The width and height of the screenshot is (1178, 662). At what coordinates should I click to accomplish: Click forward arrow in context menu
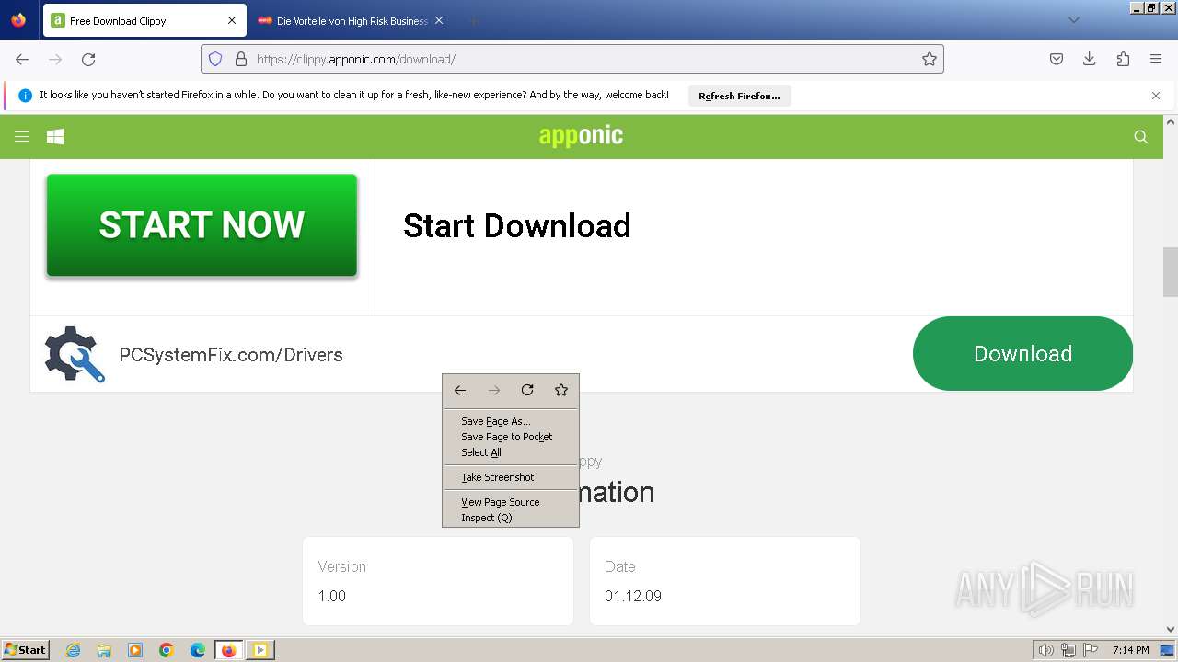[494, 391]
